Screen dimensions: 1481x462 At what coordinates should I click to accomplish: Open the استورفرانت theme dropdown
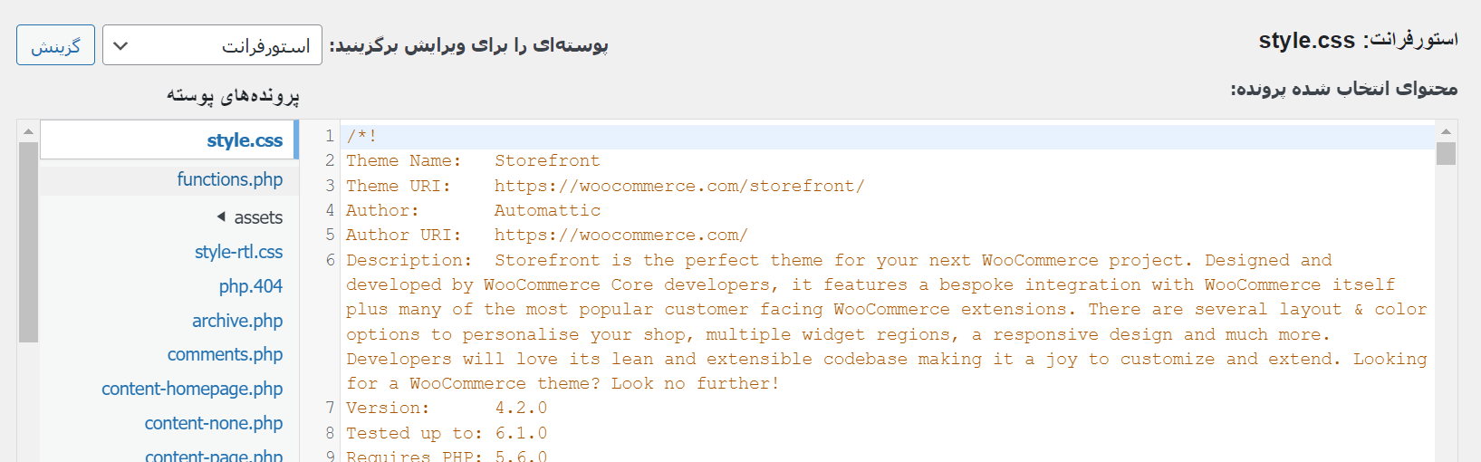click(212, 45)
